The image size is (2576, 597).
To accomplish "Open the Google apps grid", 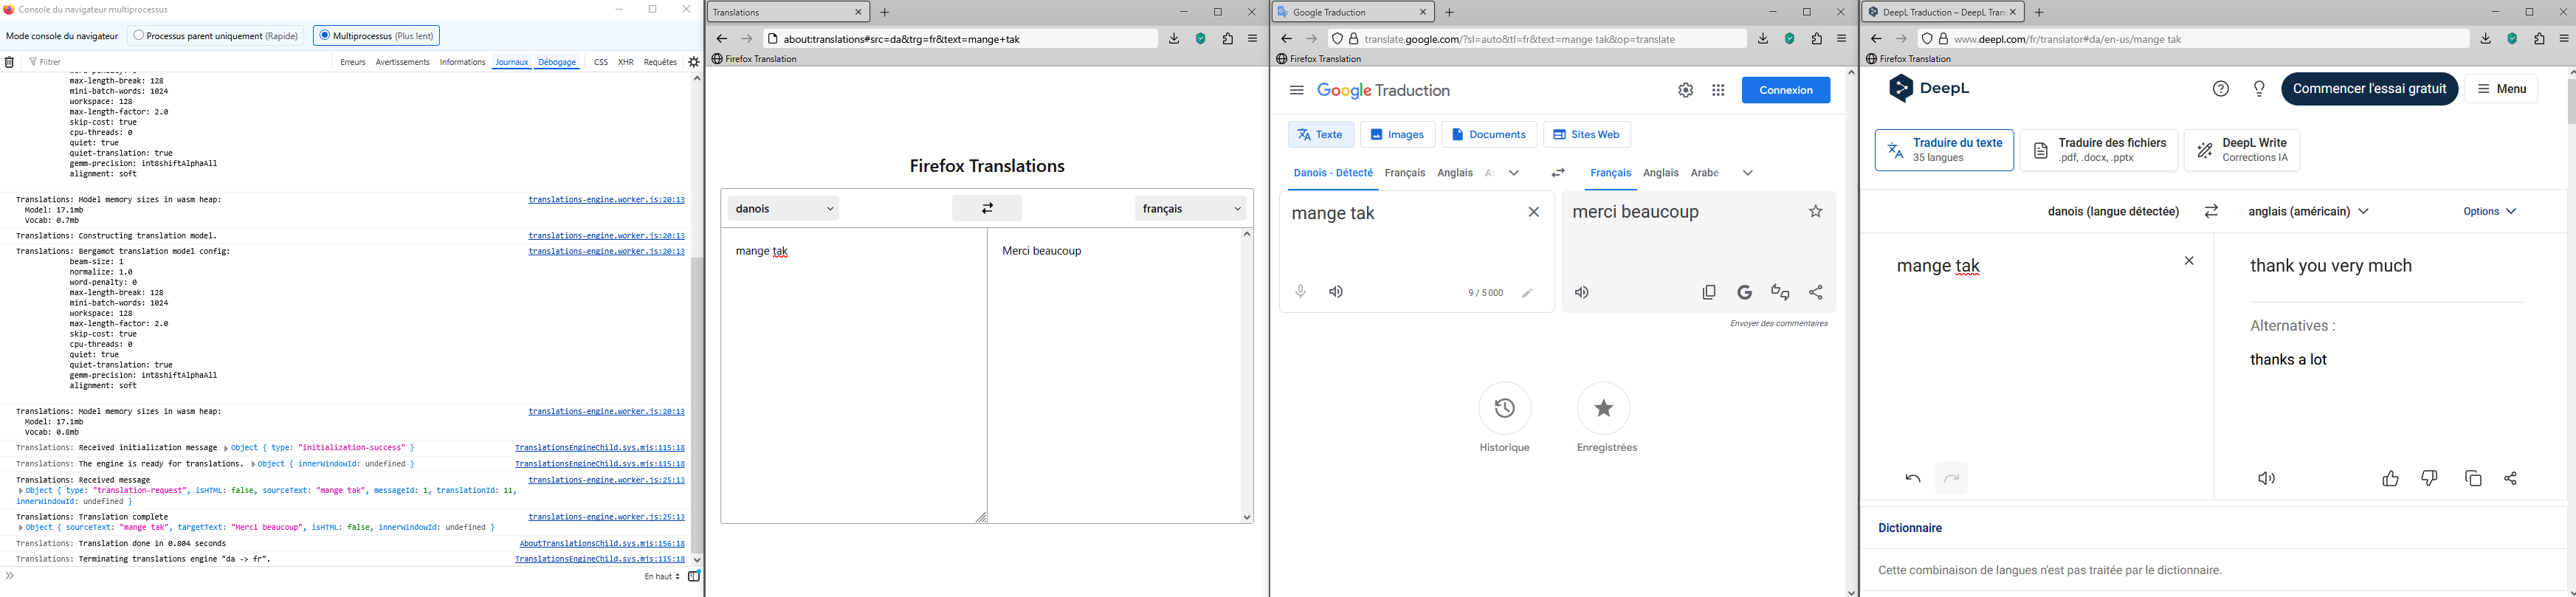I will point(1718,90).
